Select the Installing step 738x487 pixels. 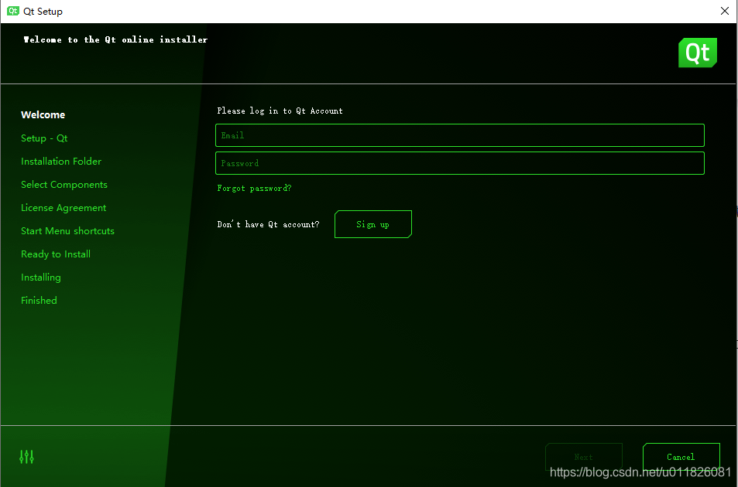click(x=41, y=277)
